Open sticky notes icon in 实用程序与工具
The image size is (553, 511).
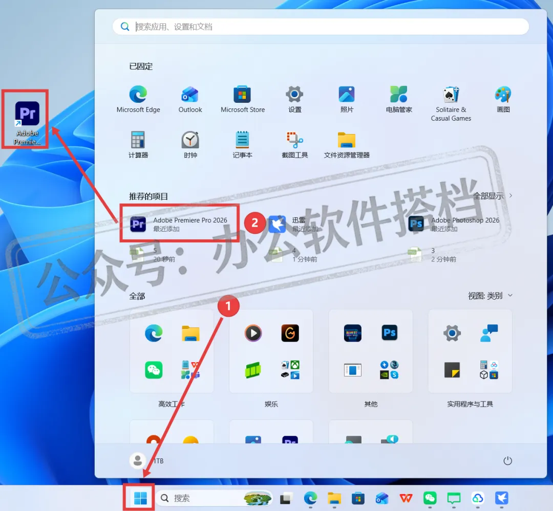[452, 370]
